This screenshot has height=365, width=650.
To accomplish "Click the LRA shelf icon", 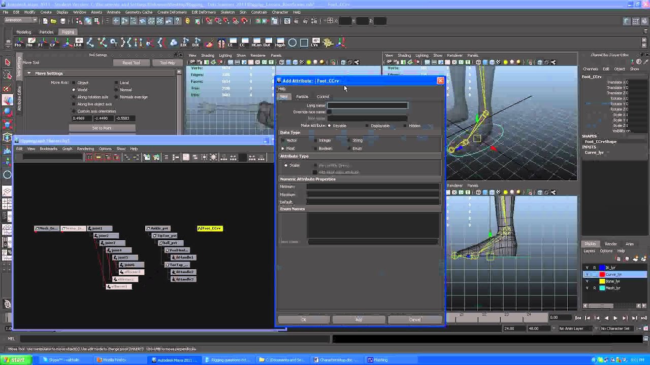I will click(x=78, y=43).
